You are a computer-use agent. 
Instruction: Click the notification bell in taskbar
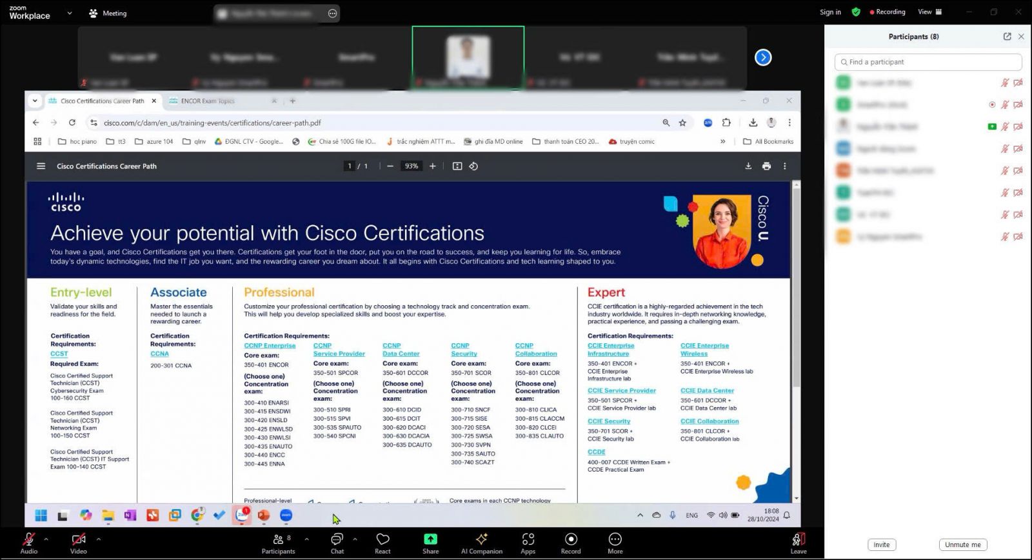point(787,515)
